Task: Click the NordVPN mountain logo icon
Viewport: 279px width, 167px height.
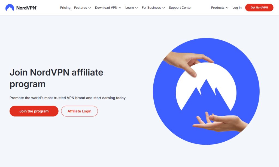Action: tap(10, 8)
